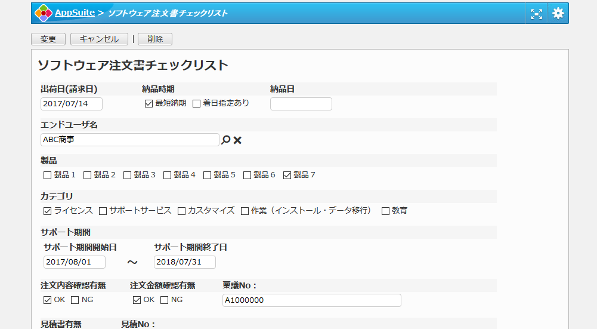The width and height of the screenshot is (597, 329).
Task: Click the empty 納品日 date field
Action: [301, 104]
